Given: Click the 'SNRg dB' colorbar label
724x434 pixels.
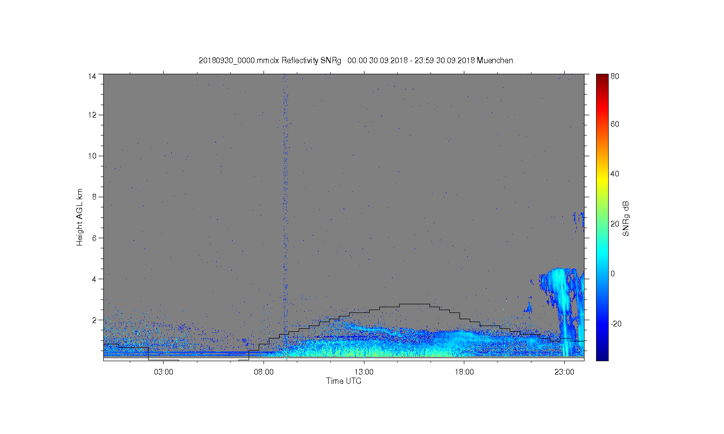Looking at the screenshot, I should [626, 218].
